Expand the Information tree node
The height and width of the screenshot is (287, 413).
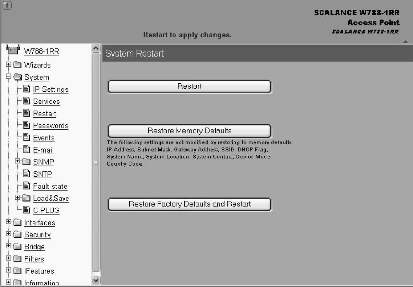click(x=8, y=282)
